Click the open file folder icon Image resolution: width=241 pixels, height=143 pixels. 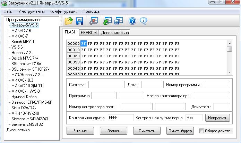(x=69, y=21)
